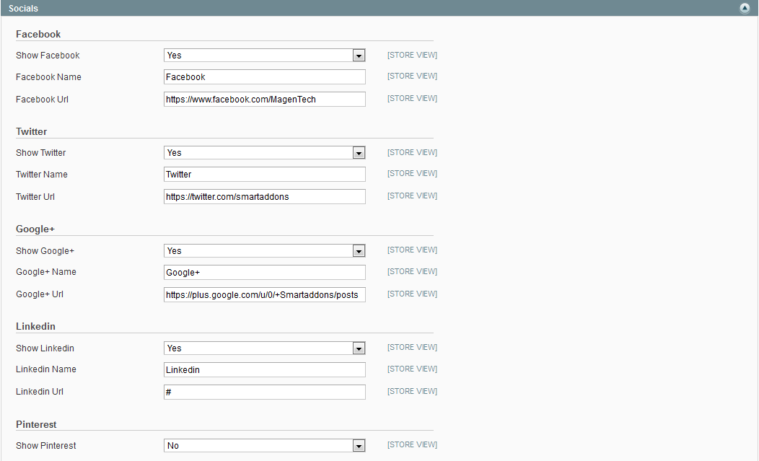Click [STORE VIEW] beside Google+ Url
759x461 pixels.
point(413,294)
